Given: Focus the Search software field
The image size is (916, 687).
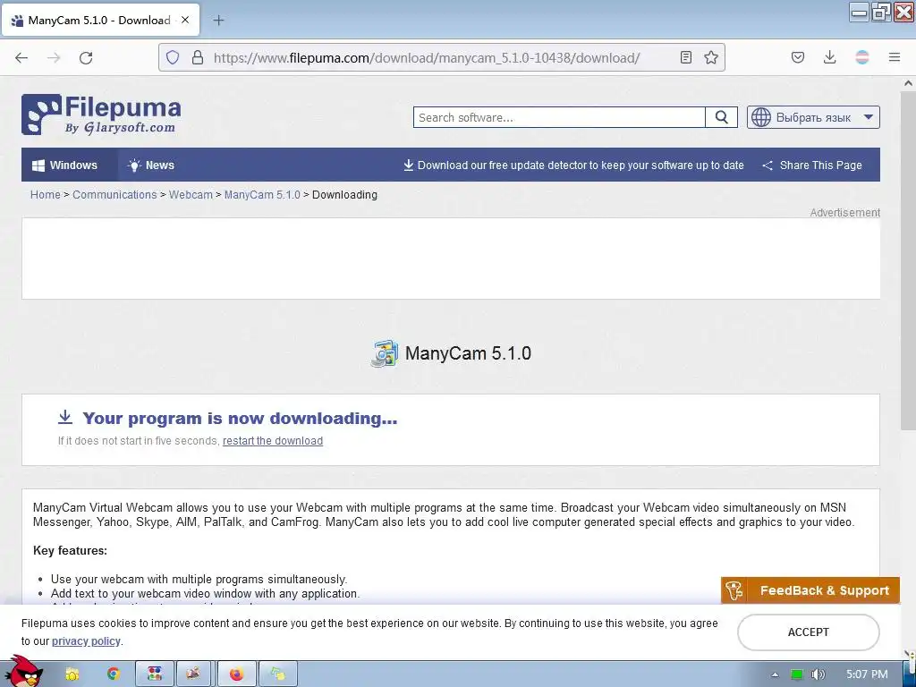Looking at the screenshot, I should (559, 117).
